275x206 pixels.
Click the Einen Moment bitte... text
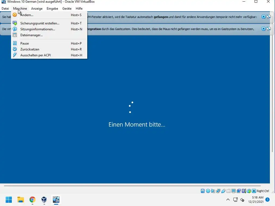[137, 124]
